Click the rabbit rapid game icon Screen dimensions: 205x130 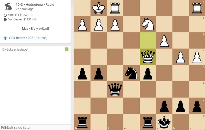[x=8, y=6]
